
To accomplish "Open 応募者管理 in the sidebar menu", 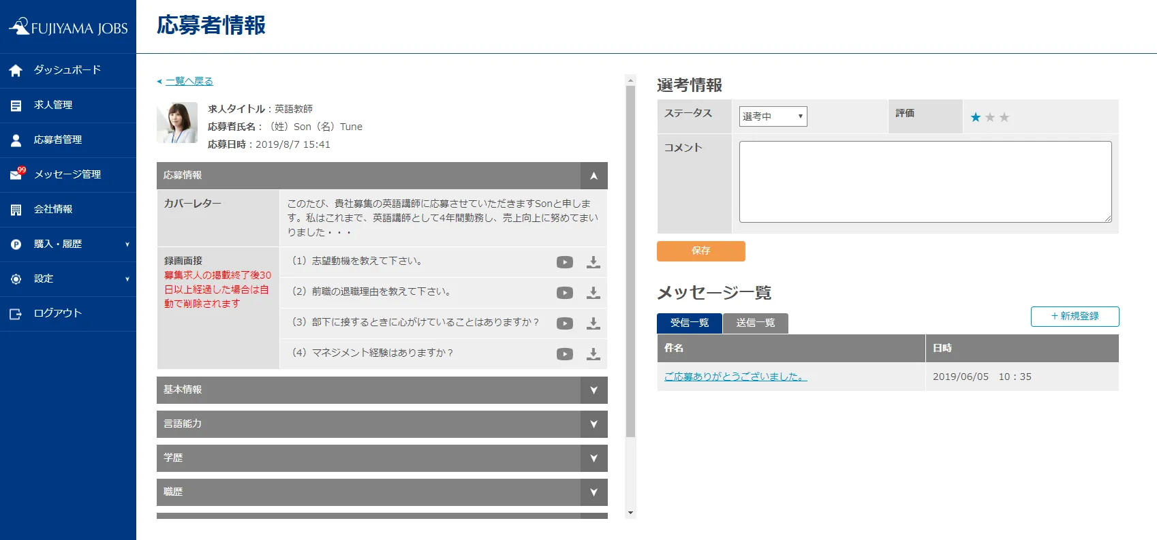I will [x=58, y=140].
